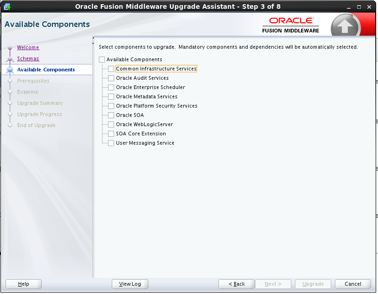The height and width of the screenshot is (294, 378).
Task: Go to the Welcome step link
Action: coord(28,47)
